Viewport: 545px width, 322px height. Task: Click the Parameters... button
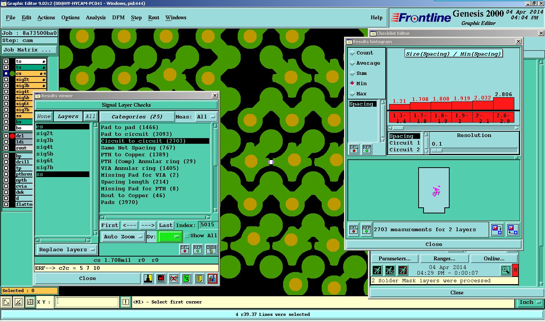tap(394, 259)
